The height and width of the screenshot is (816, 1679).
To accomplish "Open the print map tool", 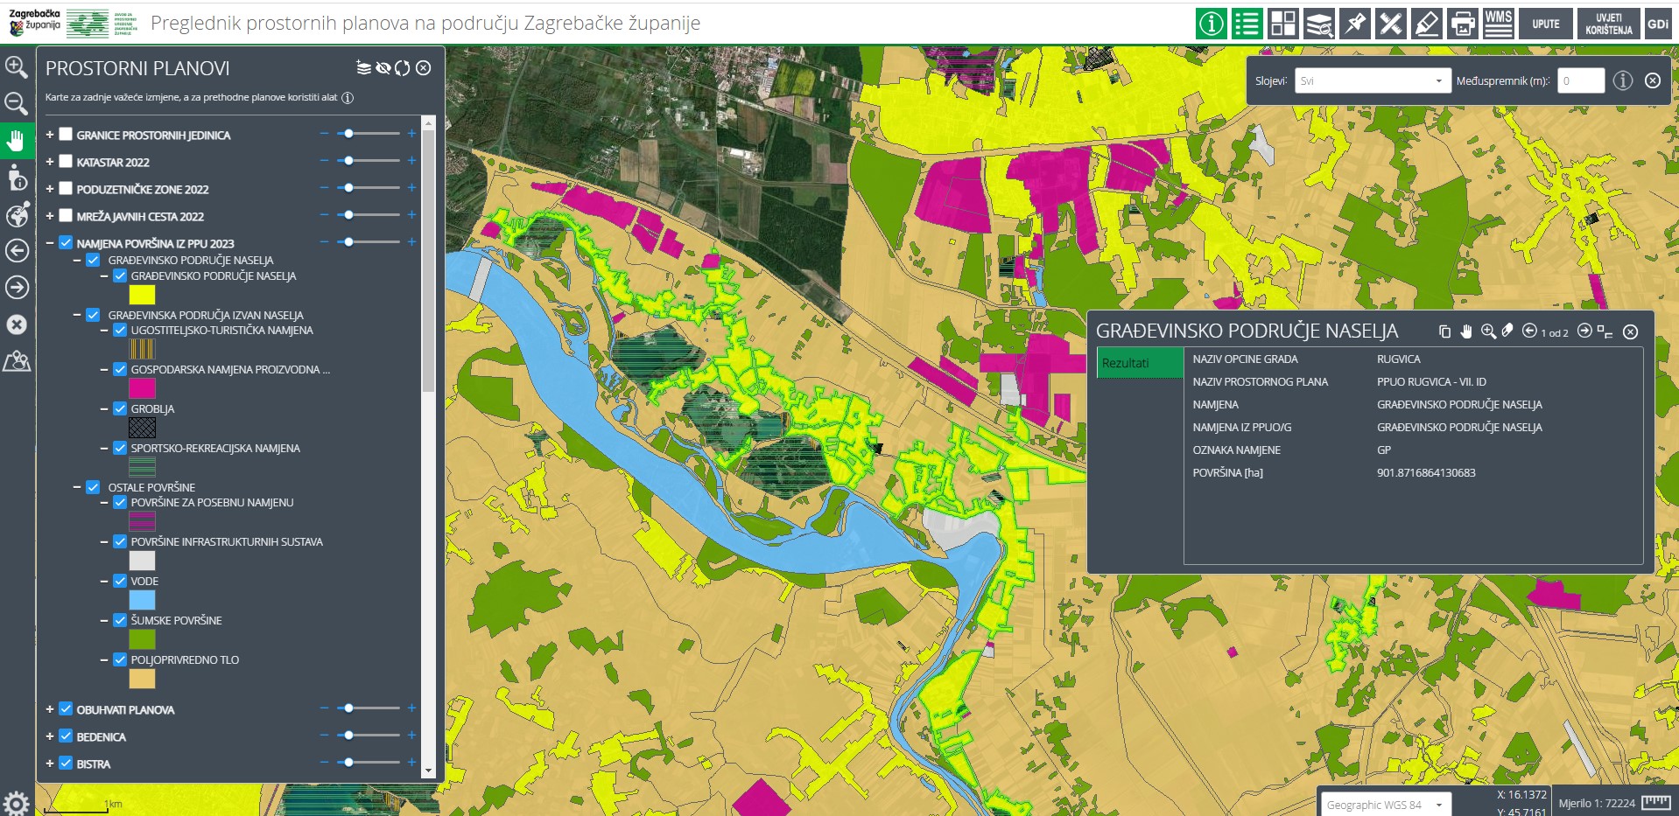I will (x=1462, y=24).
